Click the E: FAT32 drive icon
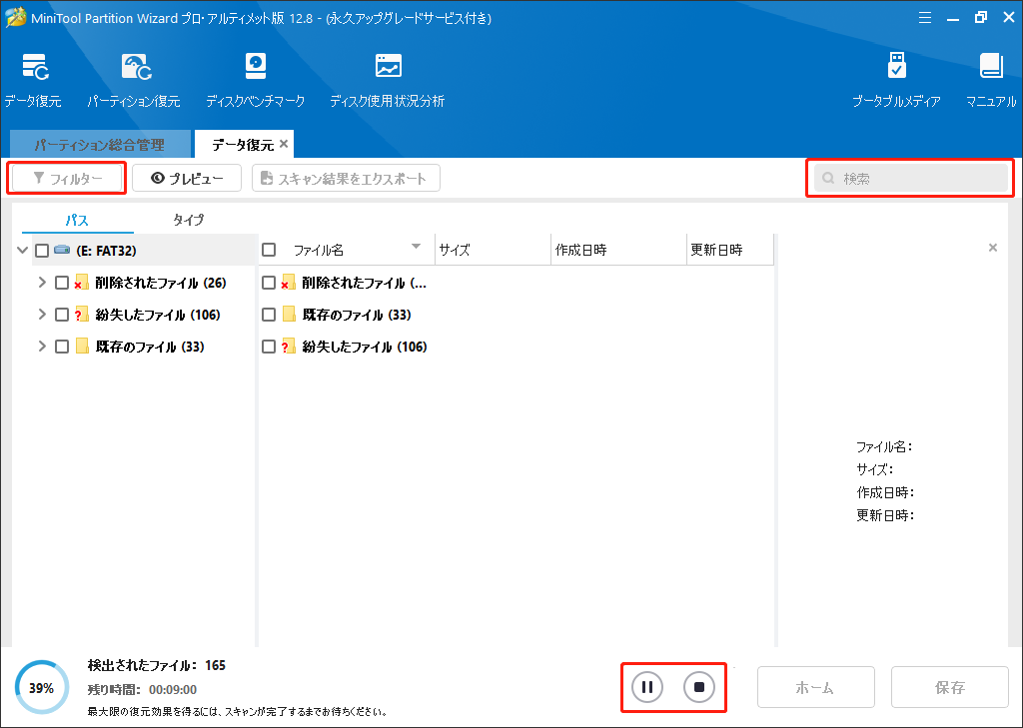1023x728 pixels. point(62,250)
